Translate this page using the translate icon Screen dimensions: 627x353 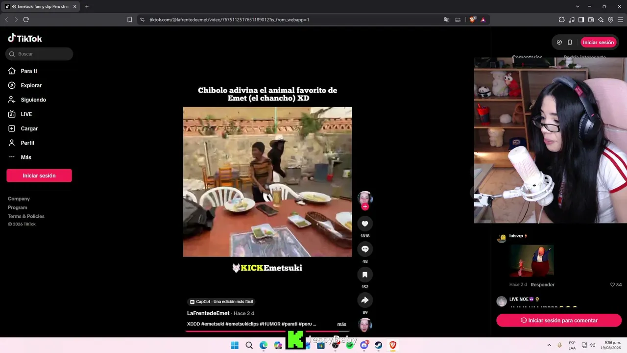click(447, 20)
